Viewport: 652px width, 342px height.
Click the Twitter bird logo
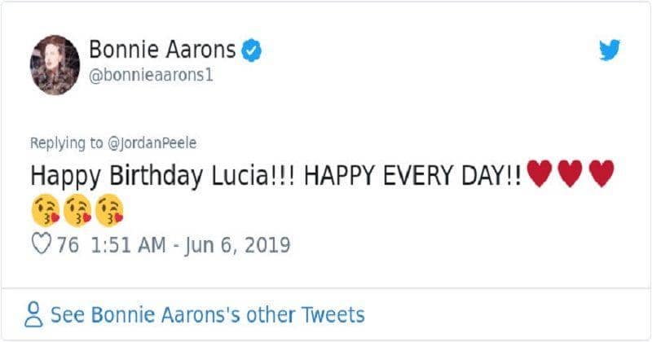click(x=609, y=50)
